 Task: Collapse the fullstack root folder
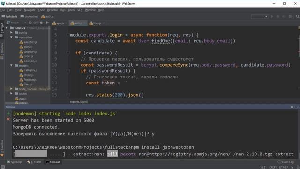[7, 28]
